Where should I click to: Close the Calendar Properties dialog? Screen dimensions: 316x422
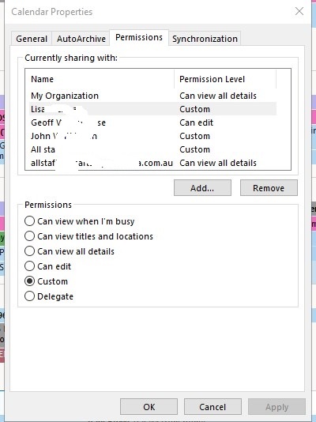pos(299,11)
